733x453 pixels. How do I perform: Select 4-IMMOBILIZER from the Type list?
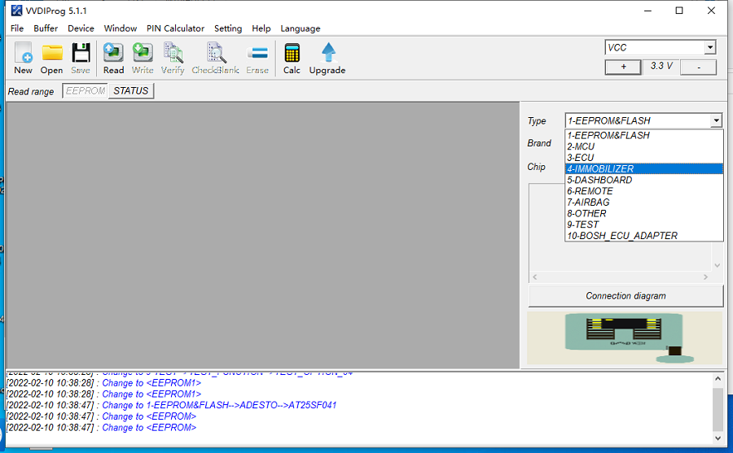pyautogui.click(x=644, y=169)
